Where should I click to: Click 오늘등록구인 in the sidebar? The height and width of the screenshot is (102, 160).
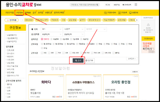point(12,35)
